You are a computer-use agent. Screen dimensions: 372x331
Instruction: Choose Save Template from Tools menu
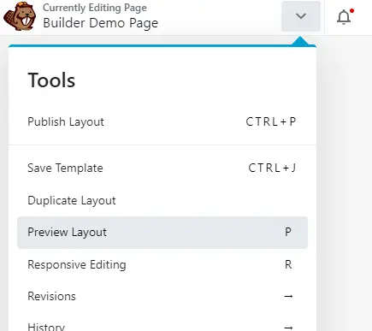162,168
